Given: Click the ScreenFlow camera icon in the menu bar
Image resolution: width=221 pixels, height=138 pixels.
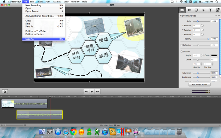Looking at the screenshot, I should click(172, 1).
